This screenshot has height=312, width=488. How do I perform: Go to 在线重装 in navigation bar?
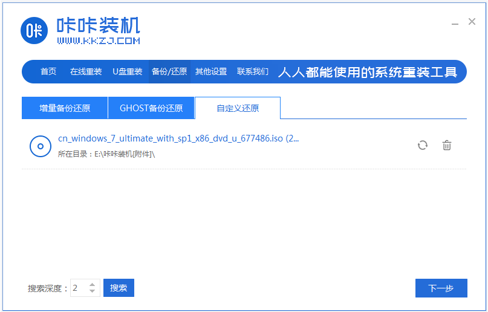point(86,71)
